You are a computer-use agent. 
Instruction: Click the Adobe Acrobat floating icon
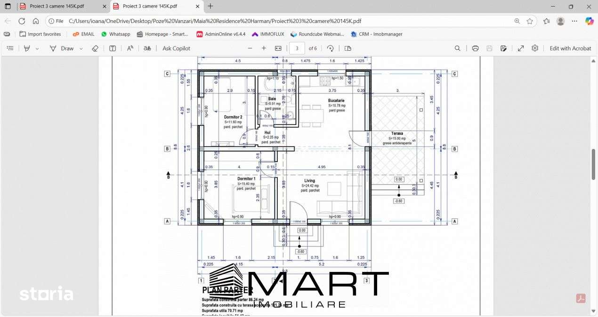(x=581, y=298)
